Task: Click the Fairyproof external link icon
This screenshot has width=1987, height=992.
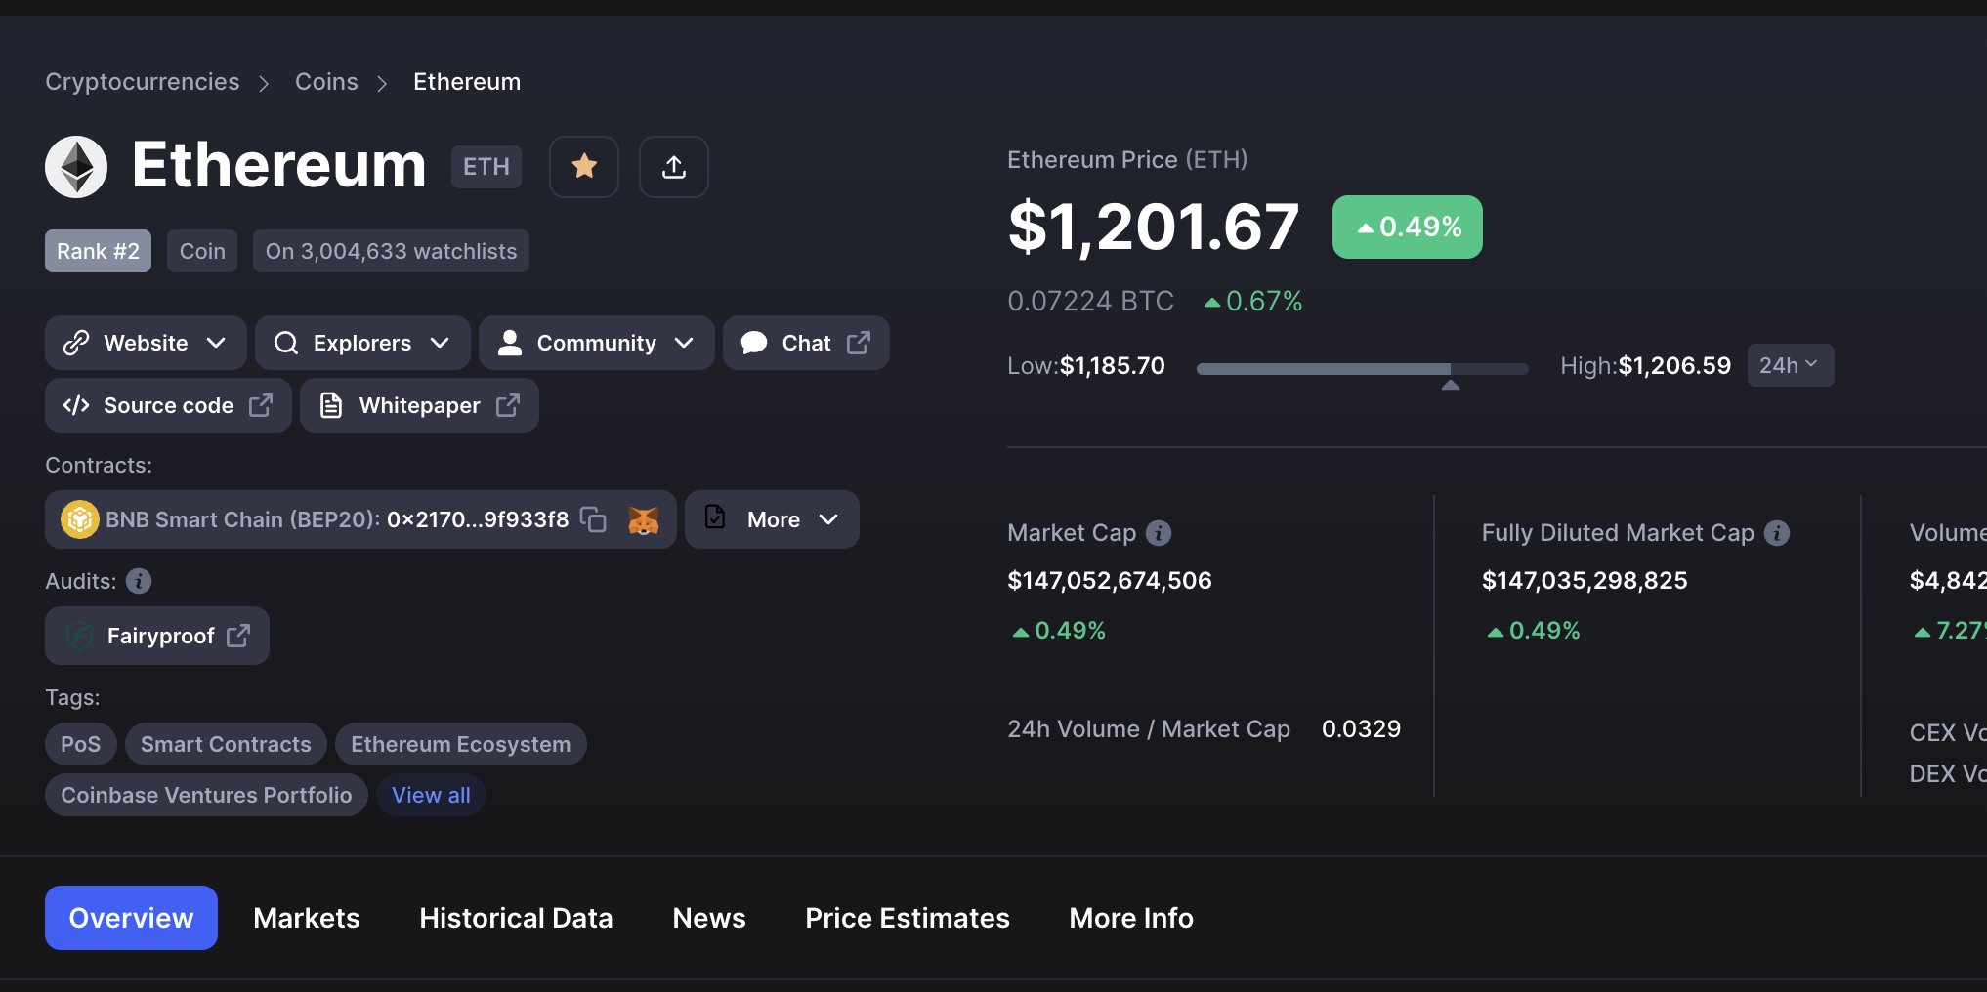Action: click(238, 636)
